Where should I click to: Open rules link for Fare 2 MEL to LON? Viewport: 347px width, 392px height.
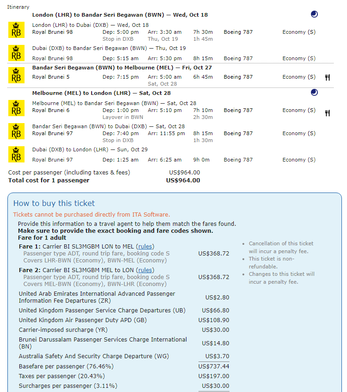[x=145, y=270]
